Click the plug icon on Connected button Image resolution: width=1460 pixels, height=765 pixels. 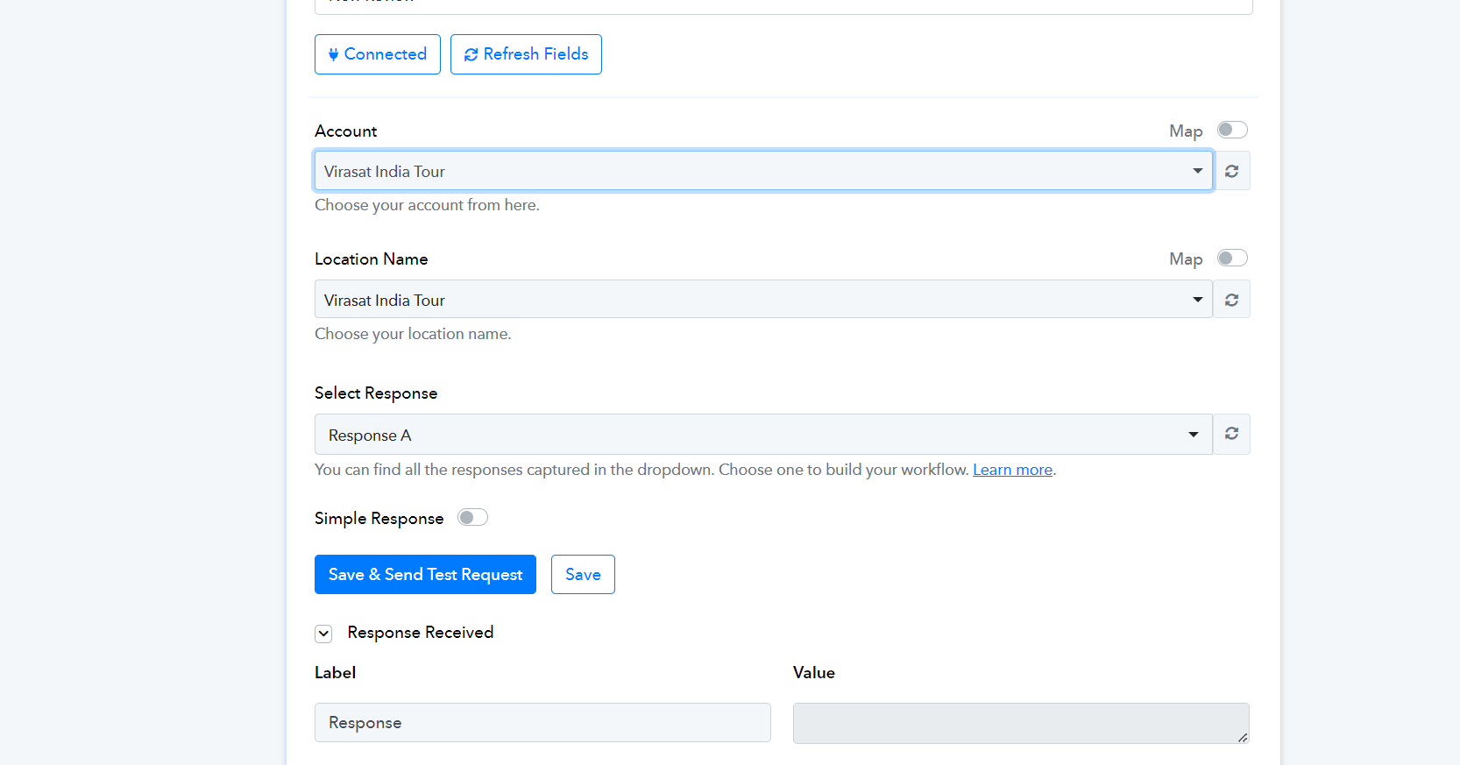(334, 54)
